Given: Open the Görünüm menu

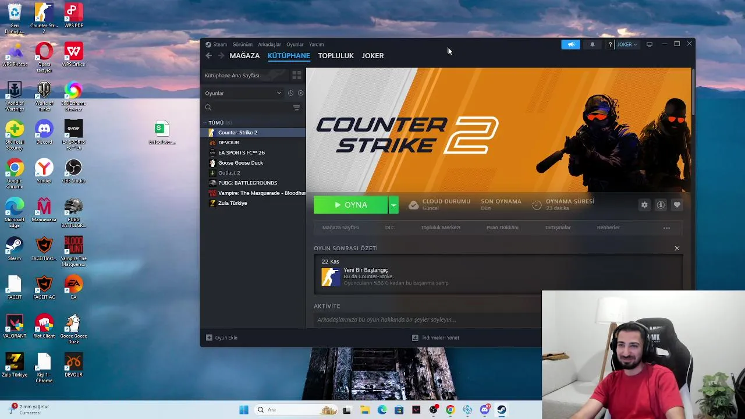Looking at the screenshot, I should click(243, 44).
